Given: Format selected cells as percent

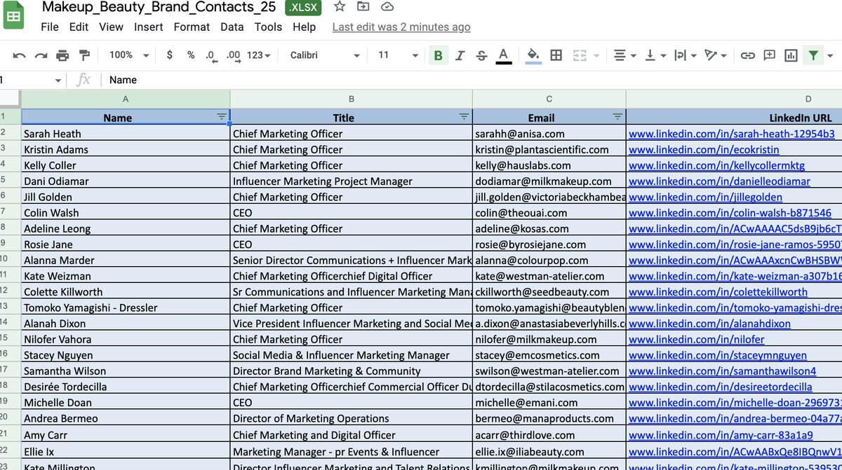Looking at the screenshot, I should [x=191, y=55].
